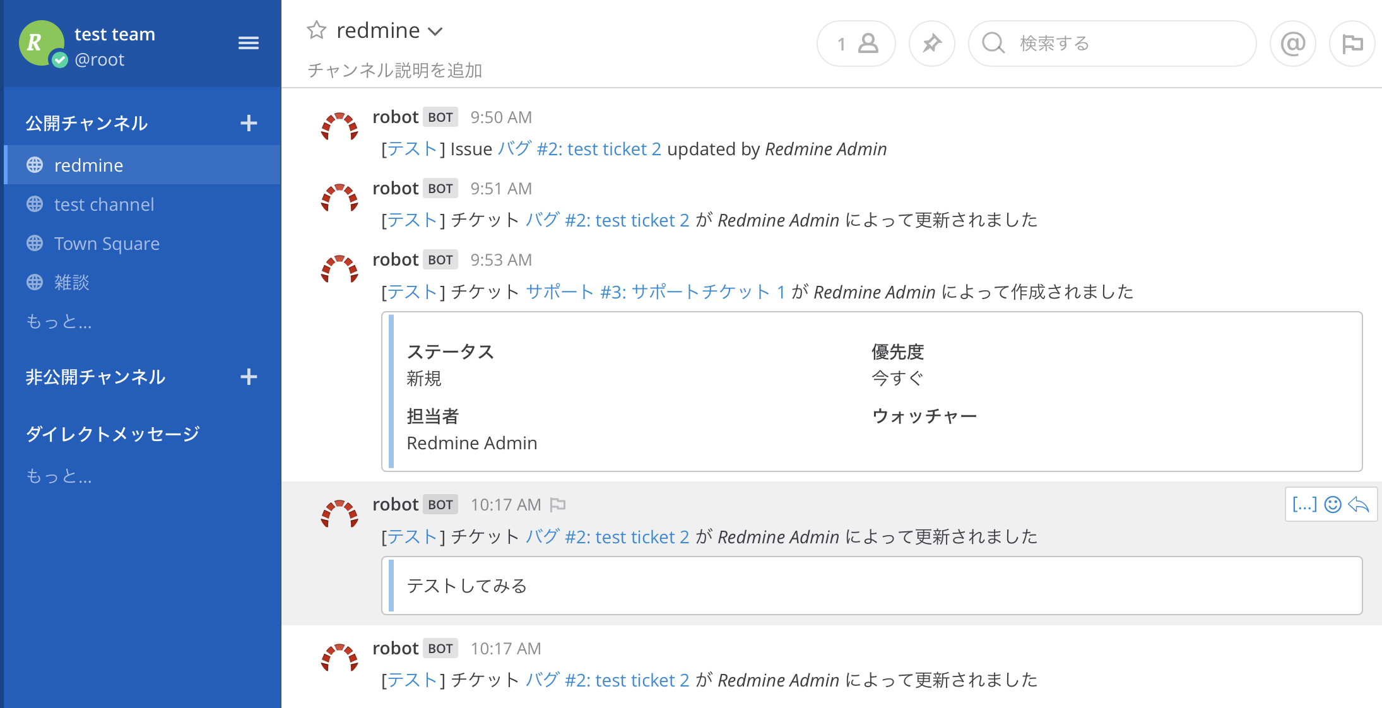
Task: Star the redmine channel as favorite
Action: (316, 30)
